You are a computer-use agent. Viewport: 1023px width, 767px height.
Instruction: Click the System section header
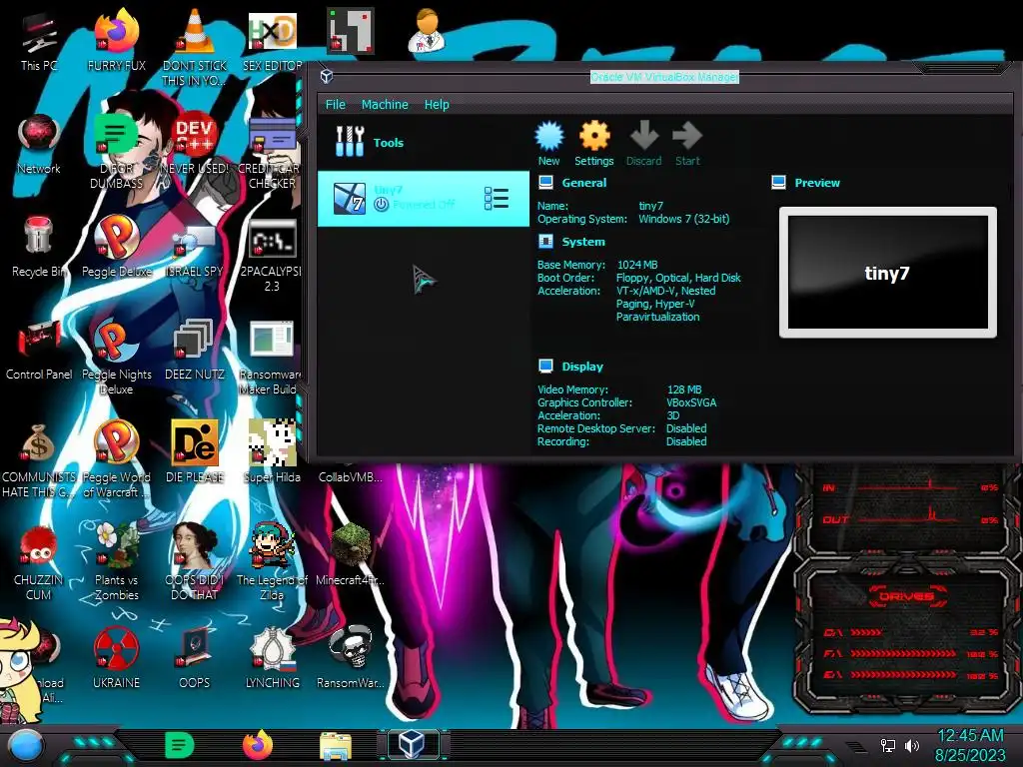click(583, 242)
